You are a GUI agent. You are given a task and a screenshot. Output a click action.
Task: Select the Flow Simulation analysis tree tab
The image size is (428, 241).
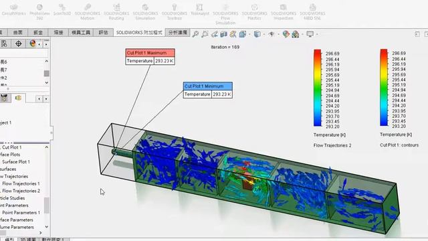pos(5,98)
